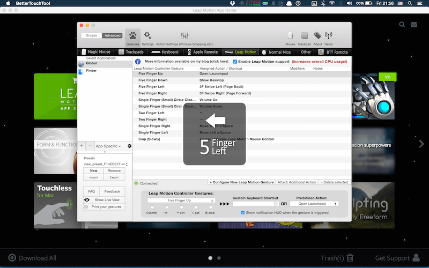Click the Feedback button
The image size is (429, 268).
tap(112, 191)
